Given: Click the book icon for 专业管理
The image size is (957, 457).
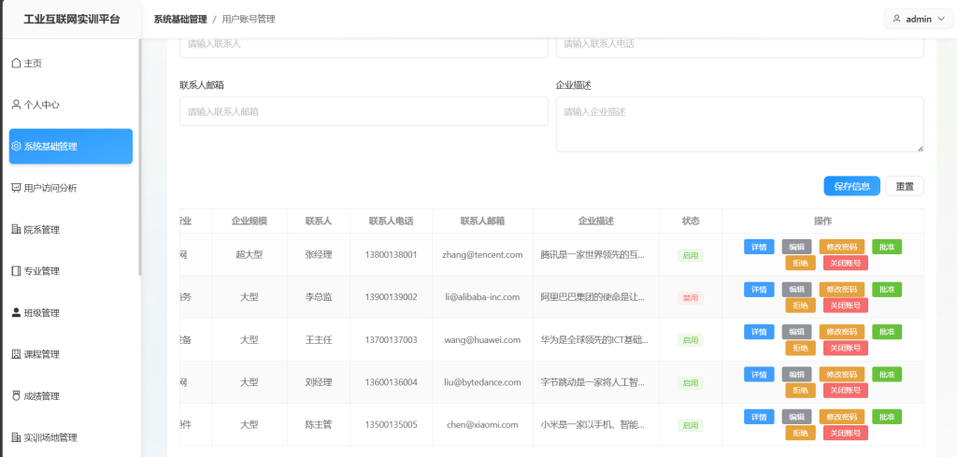Looking at the screenshot, I should [16, 271].
